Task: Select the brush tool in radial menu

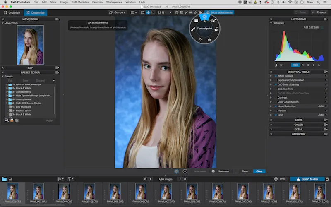Action: click(x=193, y=29)
